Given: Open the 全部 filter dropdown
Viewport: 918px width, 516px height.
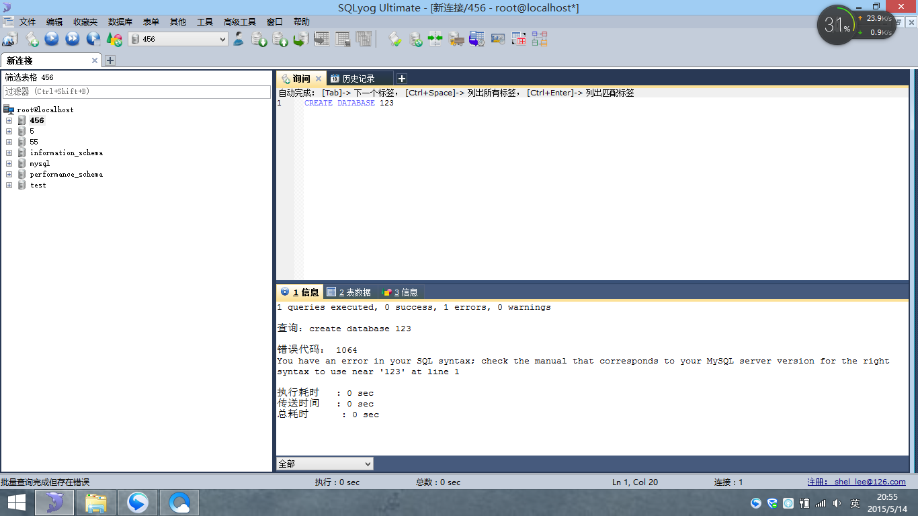Looking at the screenshot, I should coord(325,464).
